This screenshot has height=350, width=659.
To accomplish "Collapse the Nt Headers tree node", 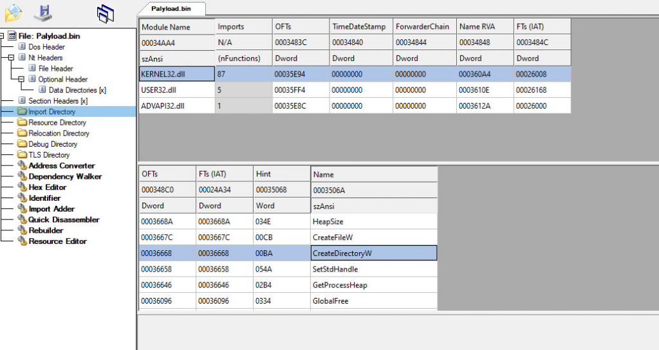I will click(12, 58).
